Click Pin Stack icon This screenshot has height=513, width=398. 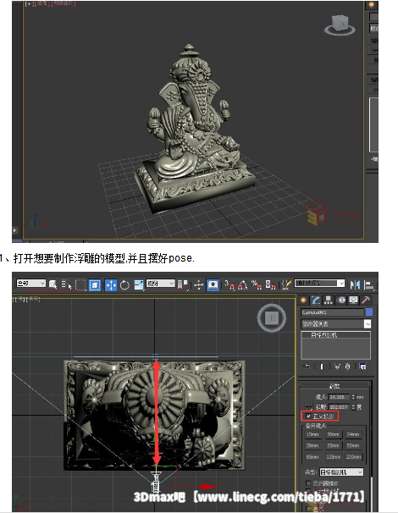tap(307, 367)
